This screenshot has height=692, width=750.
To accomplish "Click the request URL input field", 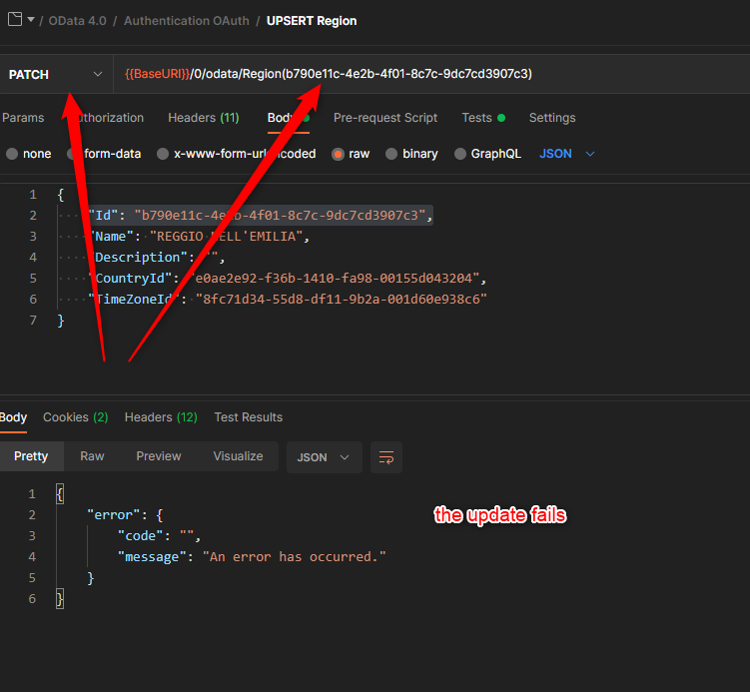I will pos(430,74).
